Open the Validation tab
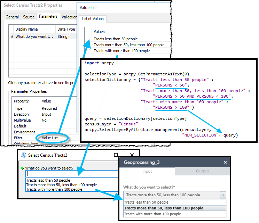259x223 pixels. [x=69, y=17]
